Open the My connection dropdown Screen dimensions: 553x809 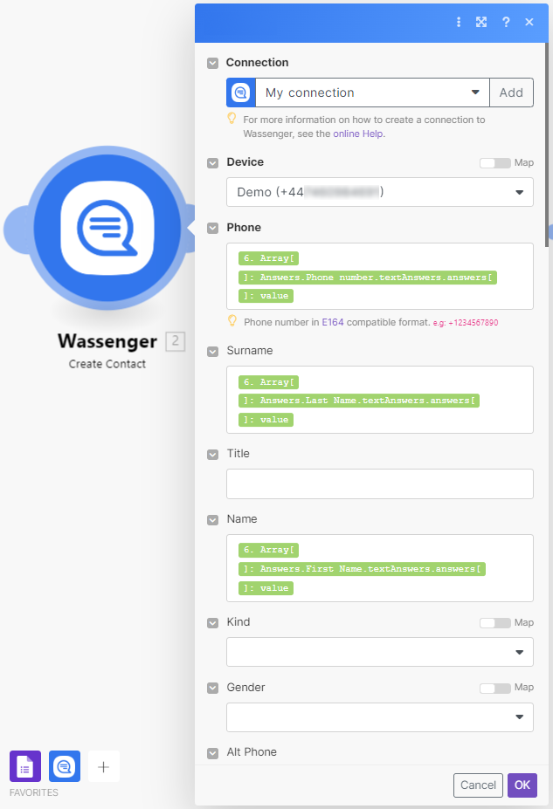372,93
